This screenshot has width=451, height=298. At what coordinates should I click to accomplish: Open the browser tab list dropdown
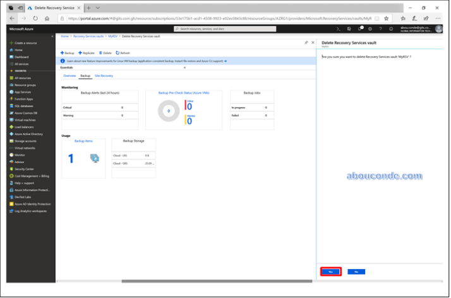97,7
